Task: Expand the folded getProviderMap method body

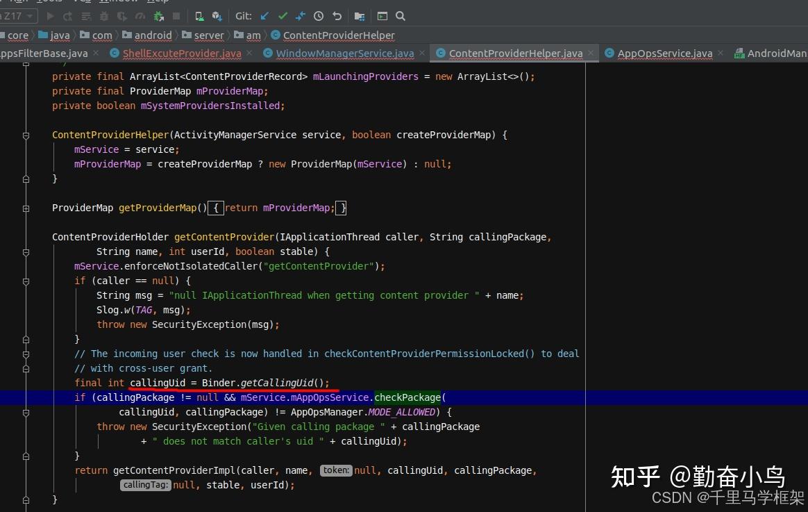Action: click(26, 208)
